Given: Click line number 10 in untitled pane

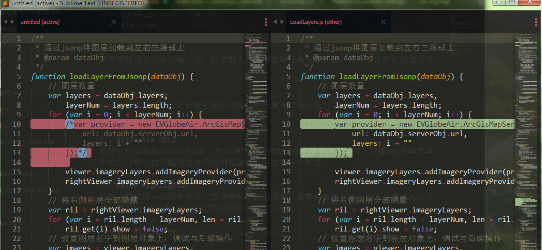Looking at the screenshot, I should (x=17, y=124).
